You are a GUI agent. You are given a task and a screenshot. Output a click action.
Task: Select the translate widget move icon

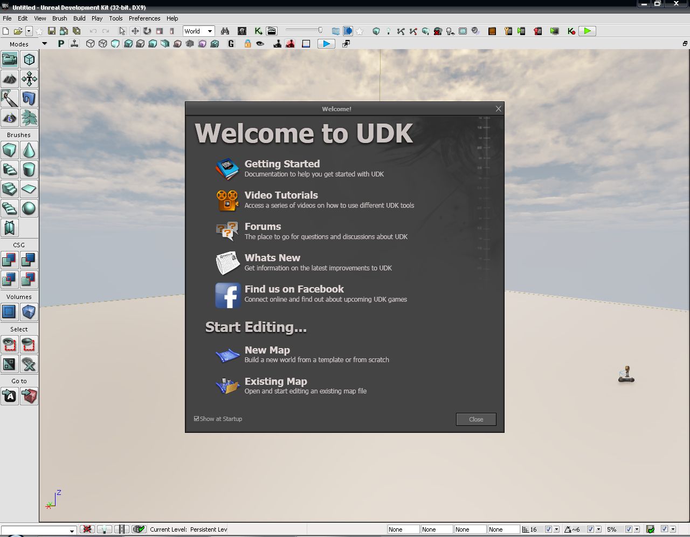pyautogui.click(x=135, y=31)
